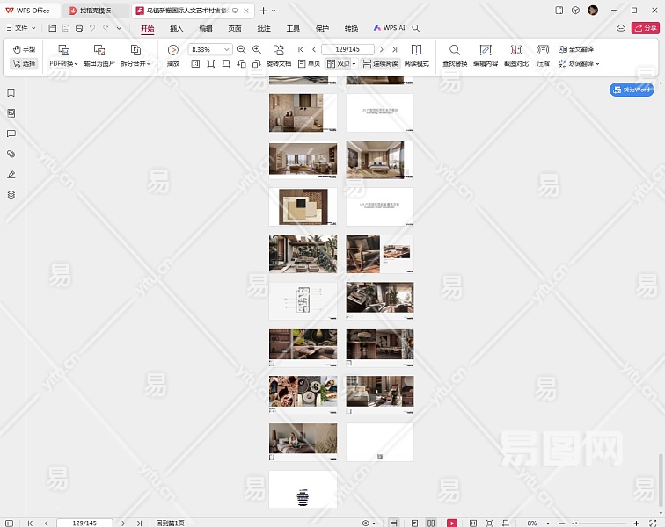This screenshot has height=527, width=665.
Task: Click the 输出为图片 export icon
Action: (99, 51)
